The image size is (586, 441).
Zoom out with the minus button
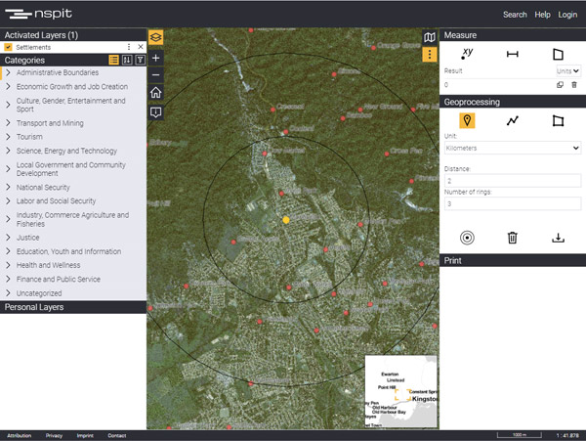point(156,75)
